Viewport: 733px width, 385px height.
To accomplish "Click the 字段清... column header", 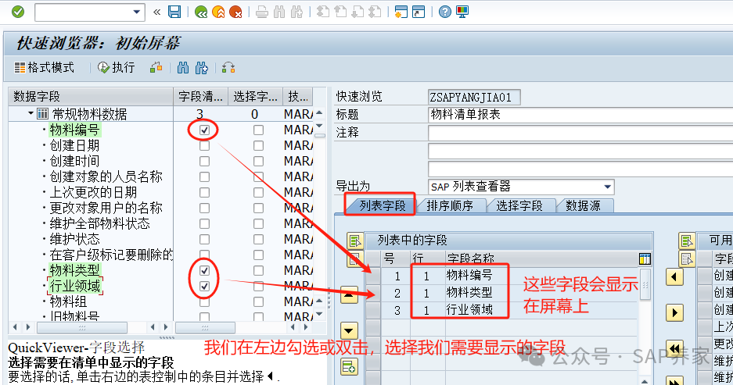I will pos(200,97).
